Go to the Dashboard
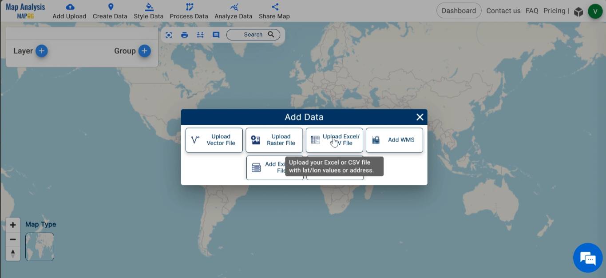The height and width of the screenshot is (278, 606). click(459, 11)
